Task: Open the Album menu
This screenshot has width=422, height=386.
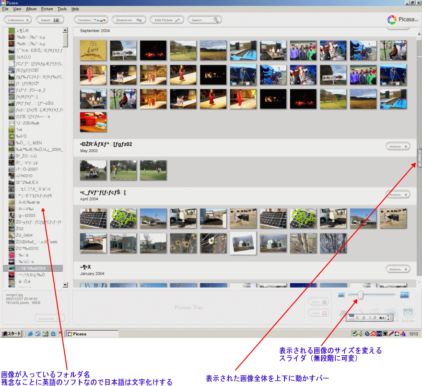Action: (x=31, y=9)
